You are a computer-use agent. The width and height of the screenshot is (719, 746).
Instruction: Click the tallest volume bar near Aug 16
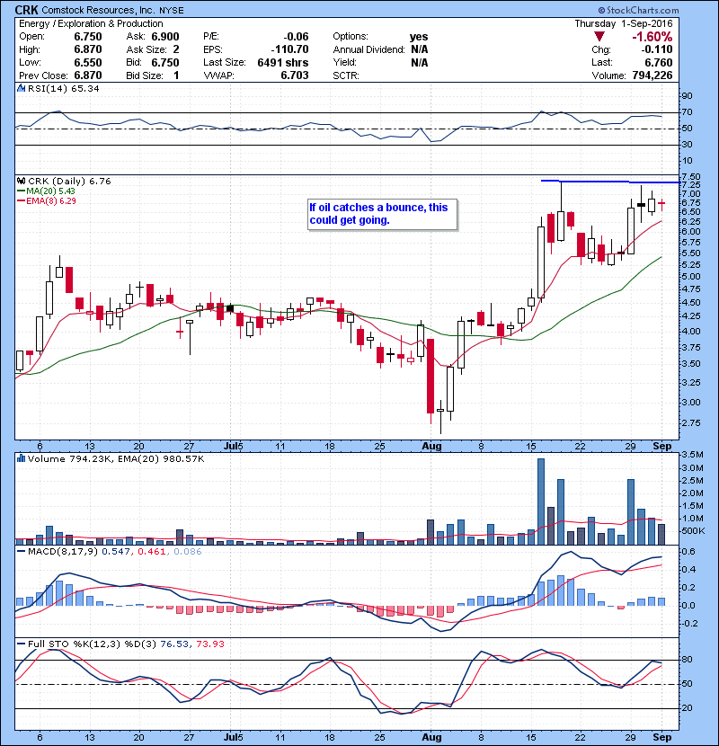click(x=541, y=502)
